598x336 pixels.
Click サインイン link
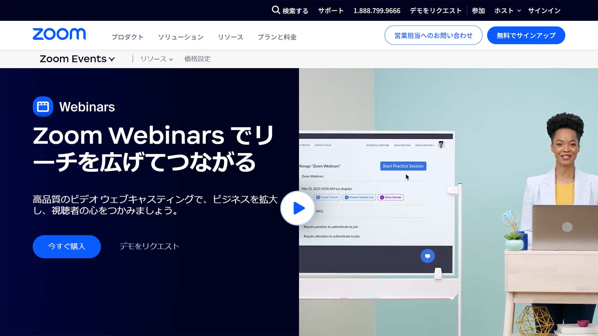pyautogui.click(x=544, y=11)
